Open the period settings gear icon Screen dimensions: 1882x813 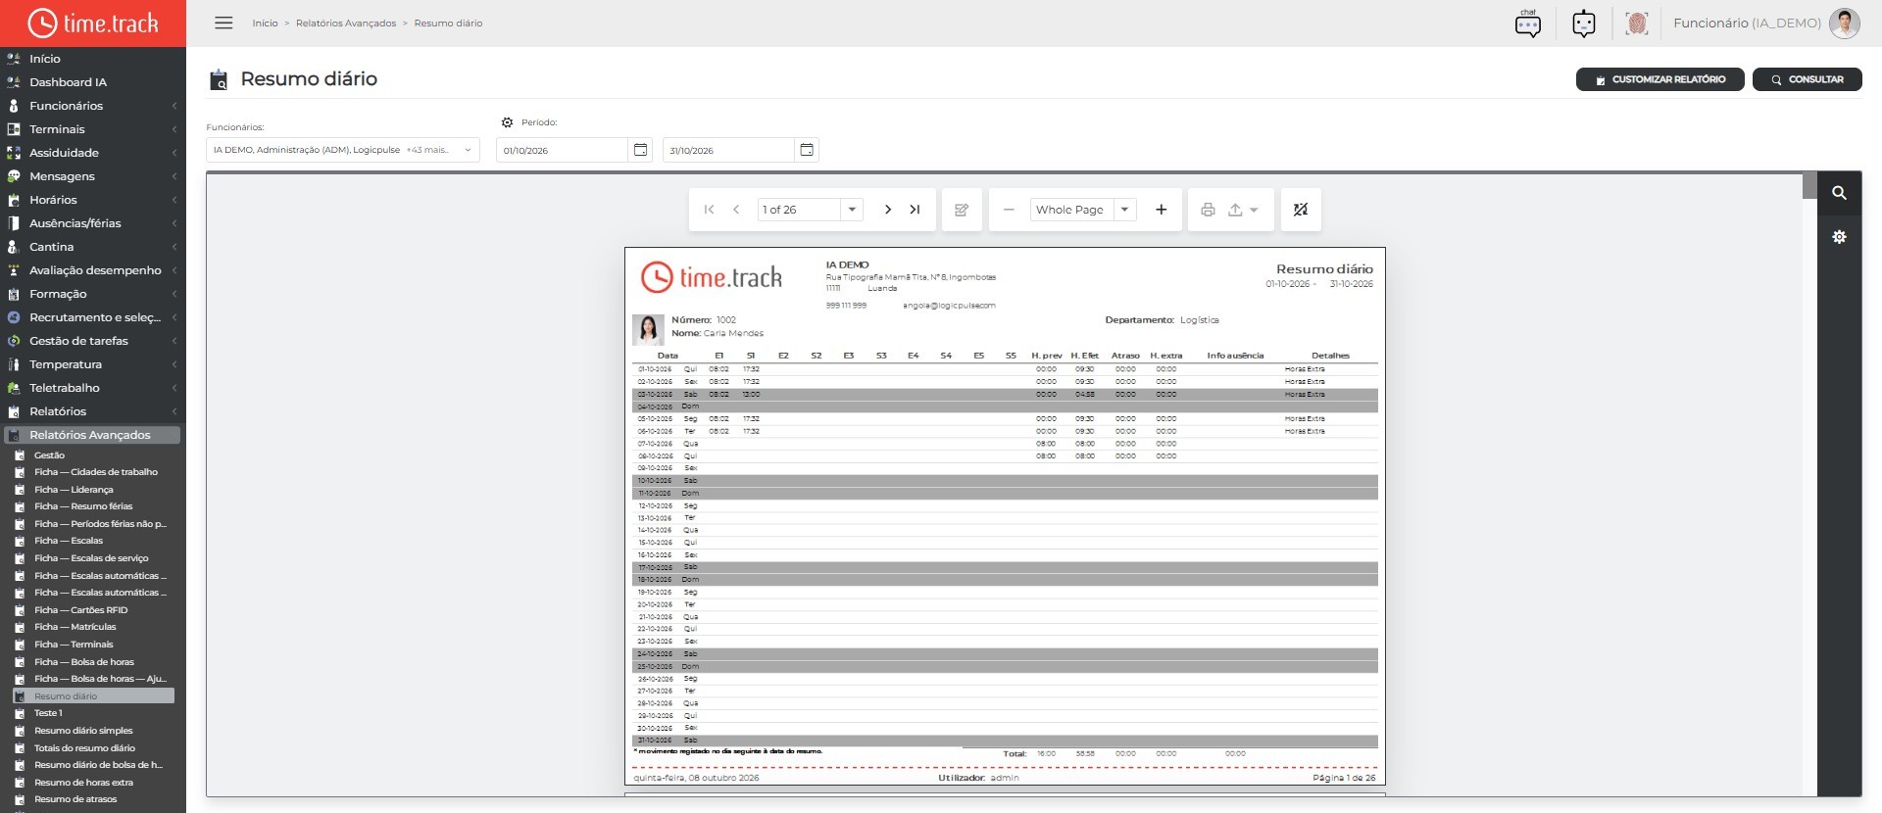[507, 122]
